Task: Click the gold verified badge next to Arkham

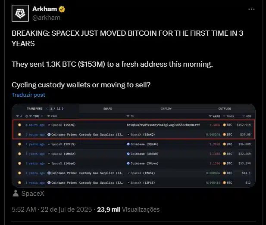Action: 62,9
